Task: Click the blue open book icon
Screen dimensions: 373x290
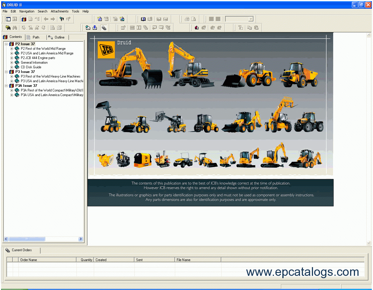Action: click(x=143, y=19)
